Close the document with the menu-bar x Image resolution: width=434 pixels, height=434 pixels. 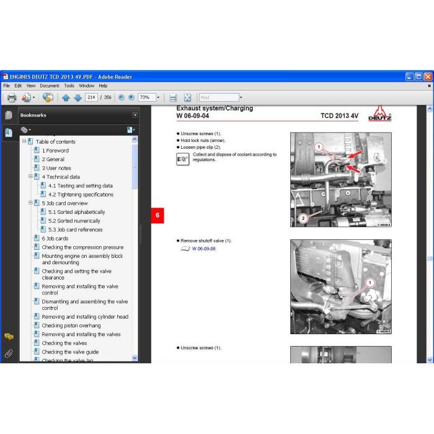pos(429,86)
